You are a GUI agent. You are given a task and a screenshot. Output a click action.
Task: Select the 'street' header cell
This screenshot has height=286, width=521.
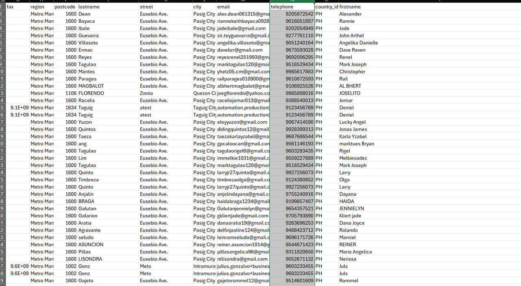coord(165,7)
